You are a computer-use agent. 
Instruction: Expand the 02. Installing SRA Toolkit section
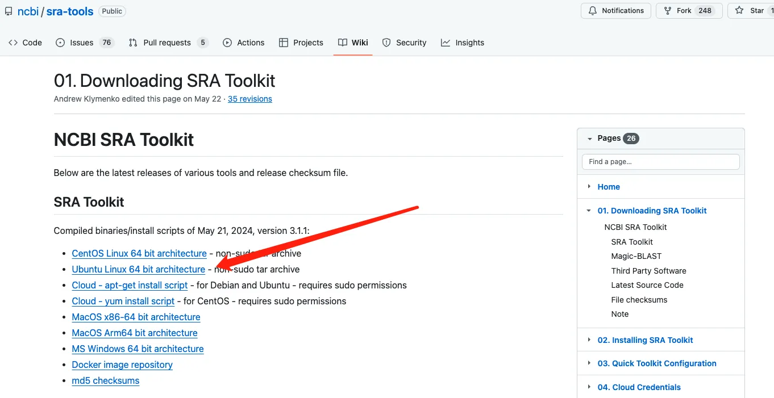[589, 340]
